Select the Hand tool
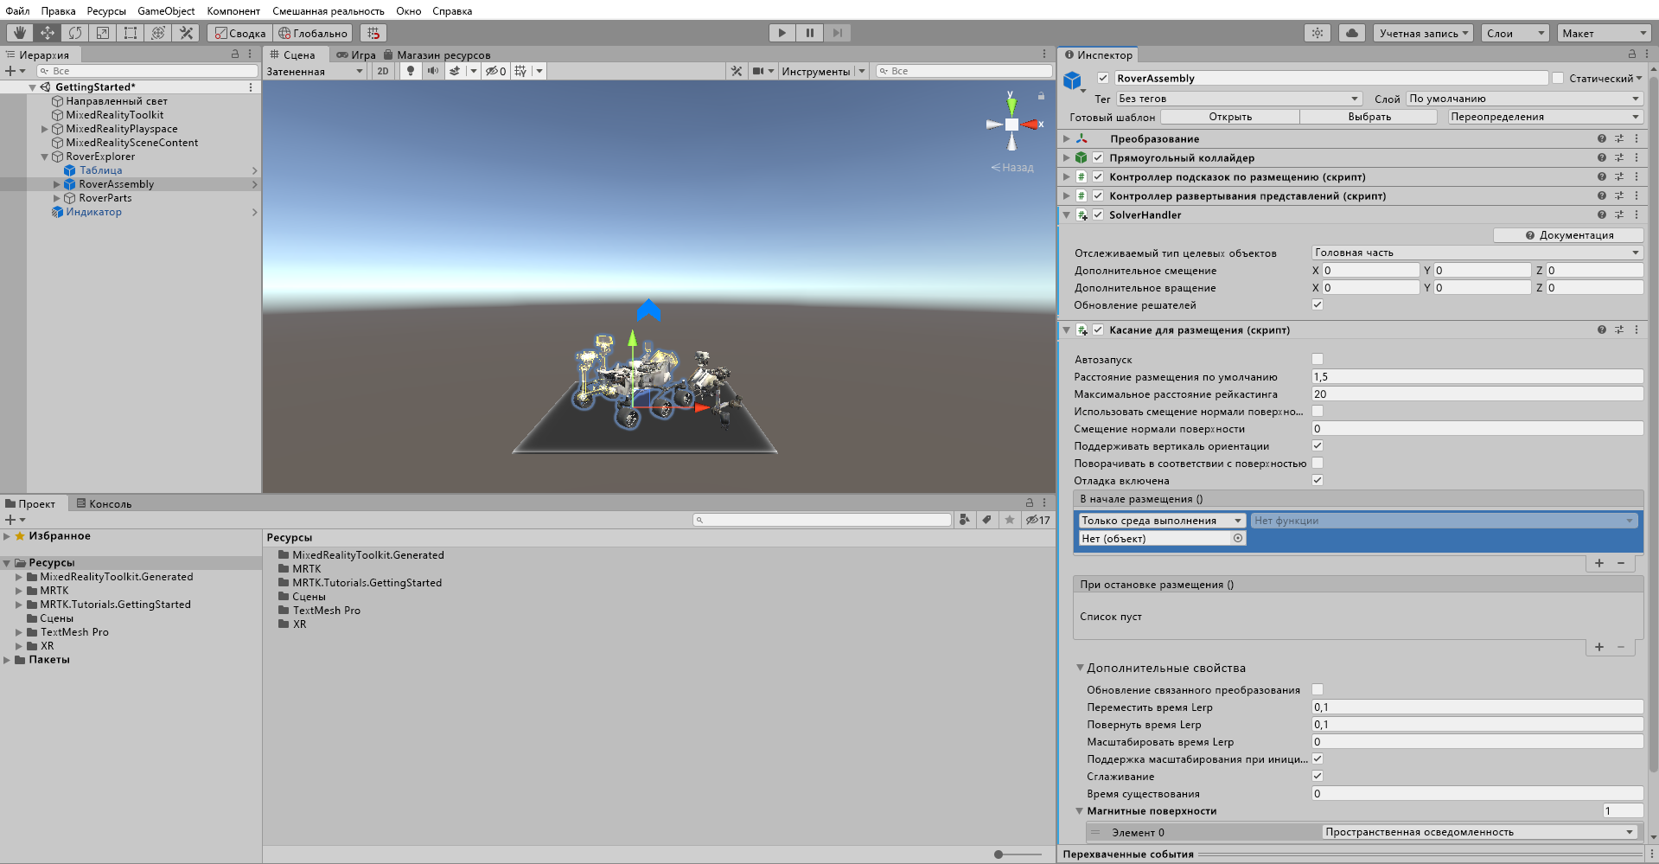Screen dimensions: 1659x864 pos(19,33)
